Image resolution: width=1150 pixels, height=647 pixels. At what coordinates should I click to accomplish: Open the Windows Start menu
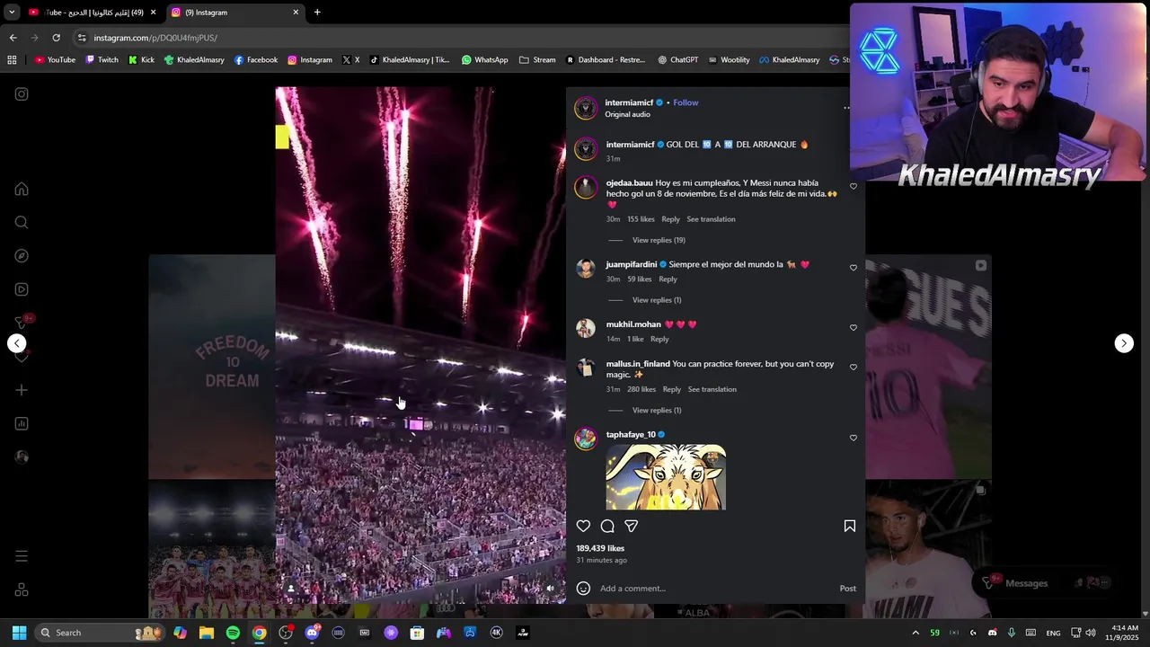pos(19,633)
